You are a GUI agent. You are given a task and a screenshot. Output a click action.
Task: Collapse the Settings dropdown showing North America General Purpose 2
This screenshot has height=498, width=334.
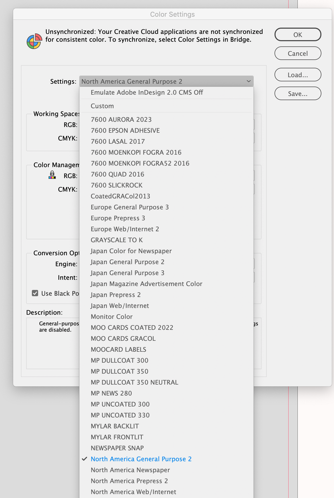pyautogui.click(x=166, y=81)
